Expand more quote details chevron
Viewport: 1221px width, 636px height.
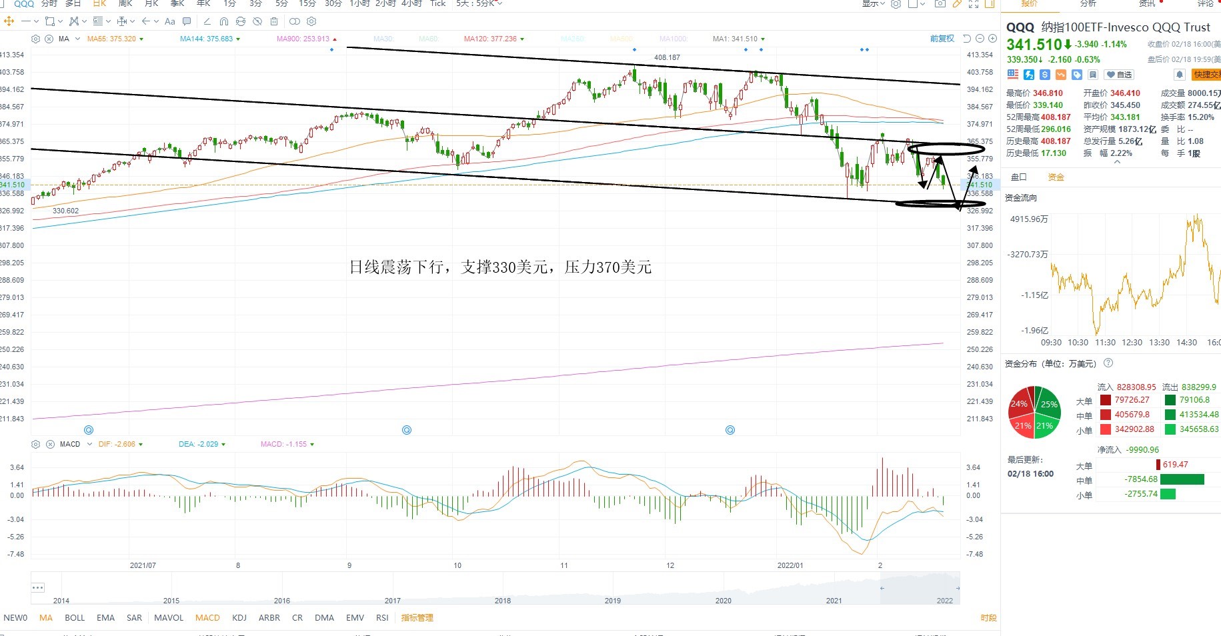(1117, 162)
